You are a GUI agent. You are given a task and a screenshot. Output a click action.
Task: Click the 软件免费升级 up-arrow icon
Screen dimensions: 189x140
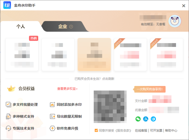tap(53, 128)
